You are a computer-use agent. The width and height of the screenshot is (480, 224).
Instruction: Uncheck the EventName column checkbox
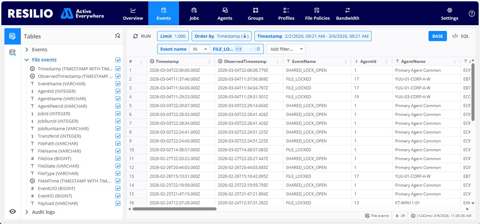(x=118, y=84)
